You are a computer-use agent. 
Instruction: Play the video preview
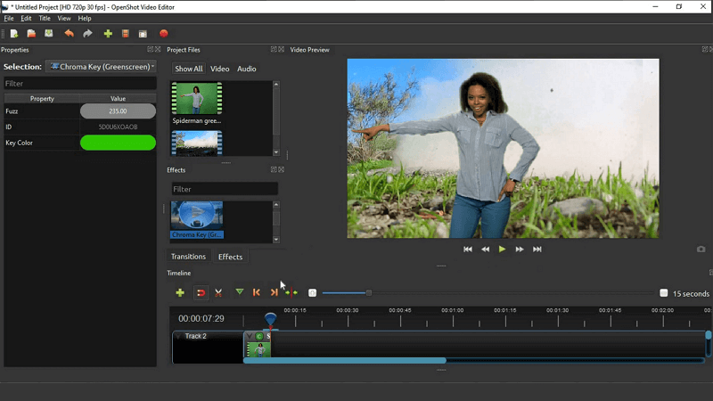pos(502,250)
